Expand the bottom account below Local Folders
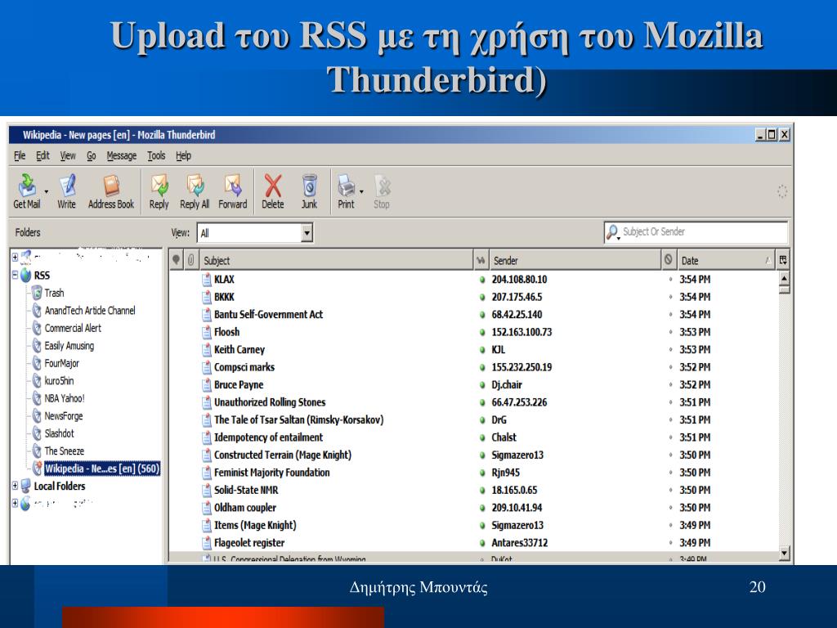The image size is (837, 628). [x=15, y=503]
